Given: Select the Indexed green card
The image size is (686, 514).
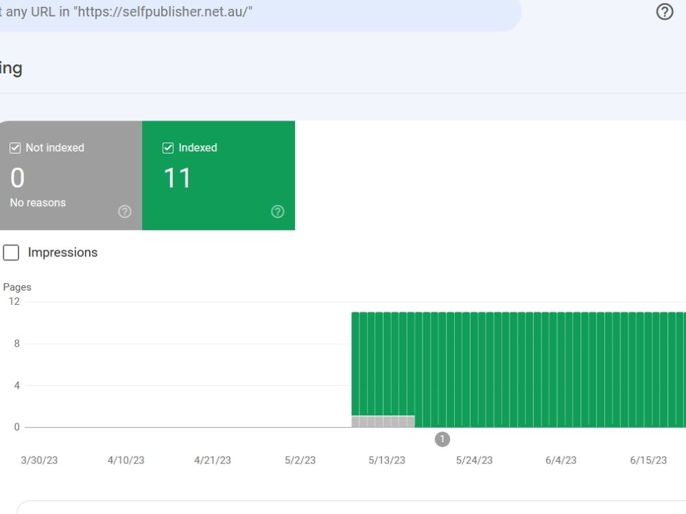Looking at the screenshot, I should tap(218, 175).
